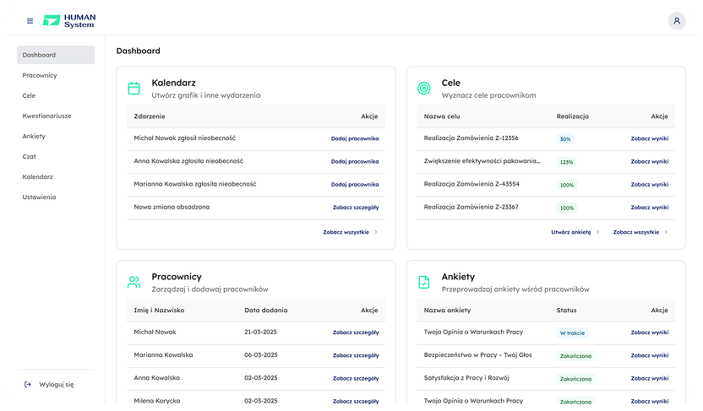The width and height of the screenshot is (703, 411).
Task: Click the Kalendarz card title
Action: pos(173,83)
